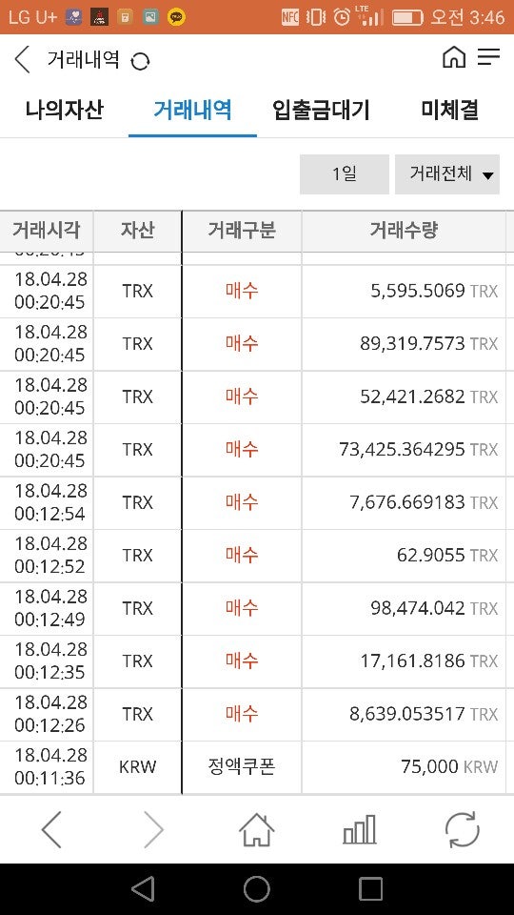Select the 1일 period button
Image resolution: width=514 pixels, height=915 pixels.
pyautogui.click(x=344, y=173)
